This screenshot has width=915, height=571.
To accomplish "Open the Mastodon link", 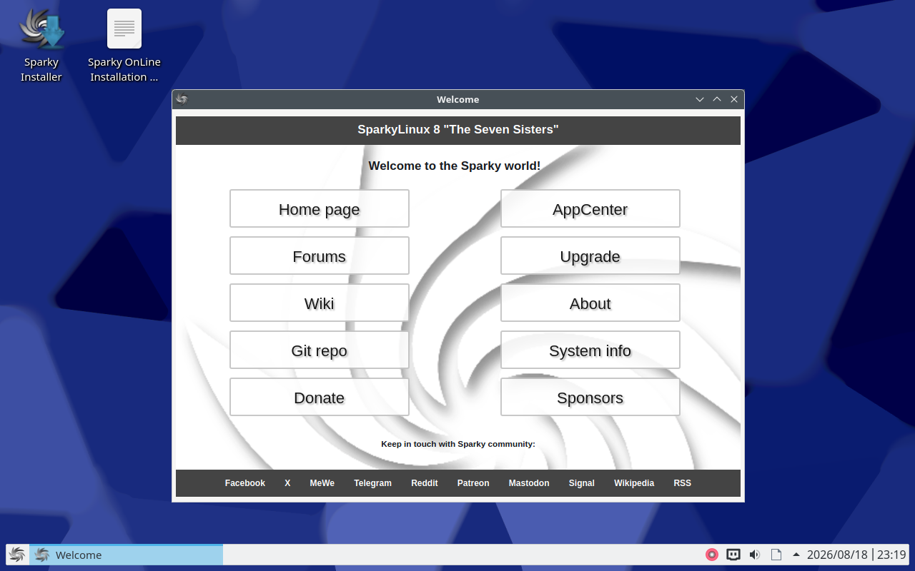I will (x=529, y=483).
